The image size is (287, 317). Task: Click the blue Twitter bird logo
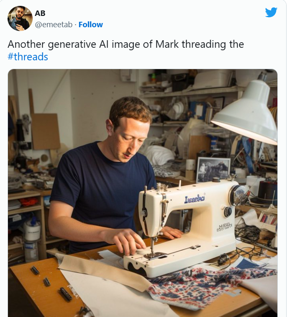point(271,12)
